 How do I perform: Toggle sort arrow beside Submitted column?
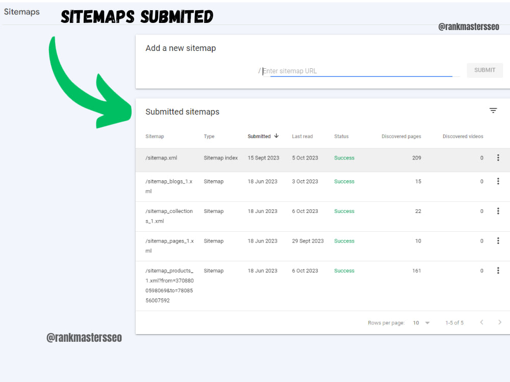[276, 136]
